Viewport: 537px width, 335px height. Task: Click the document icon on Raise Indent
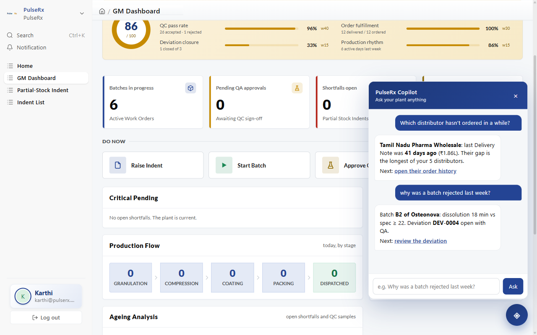coord(118,165)
